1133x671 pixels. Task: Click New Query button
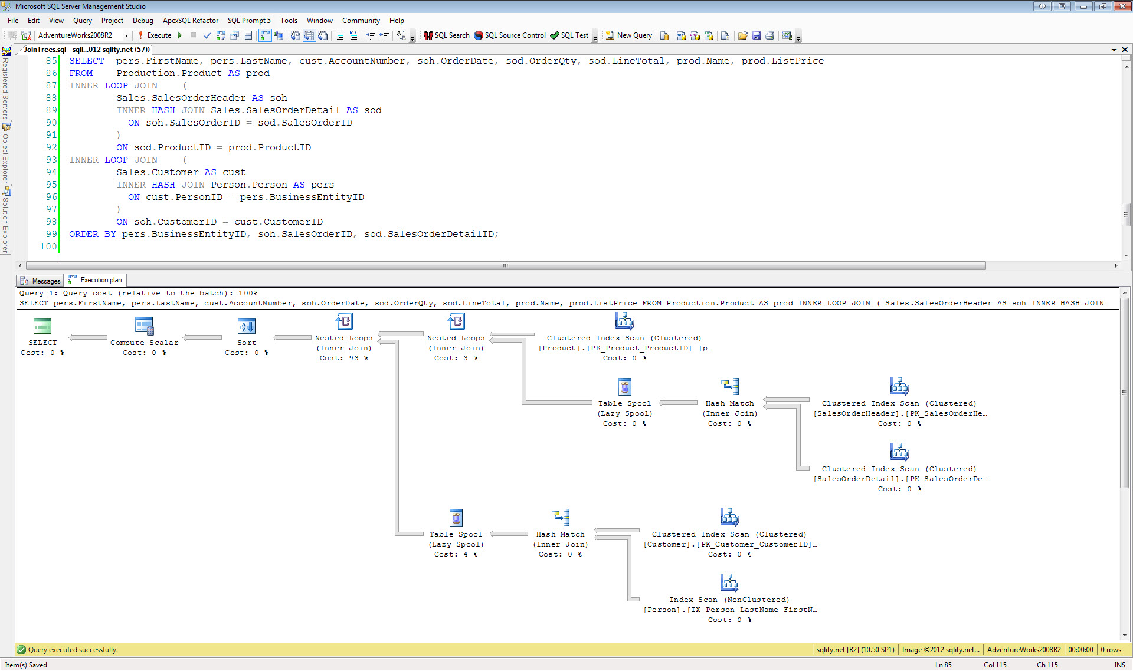(629, 35)
